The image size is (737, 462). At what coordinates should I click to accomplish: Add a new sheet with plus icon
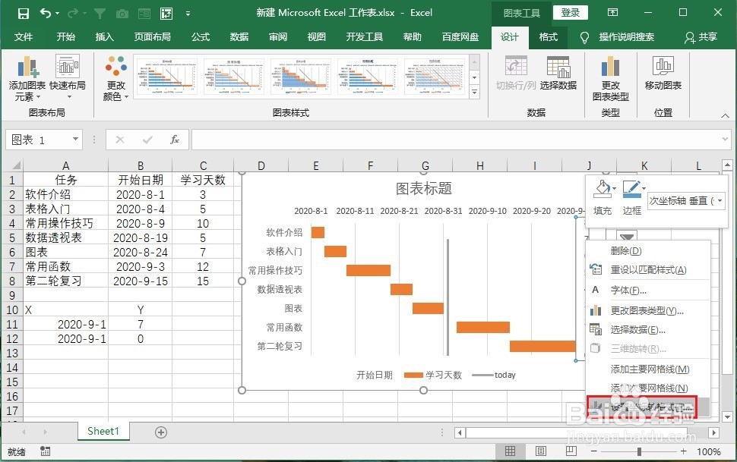pyautogui.click(x=161, y=432)
